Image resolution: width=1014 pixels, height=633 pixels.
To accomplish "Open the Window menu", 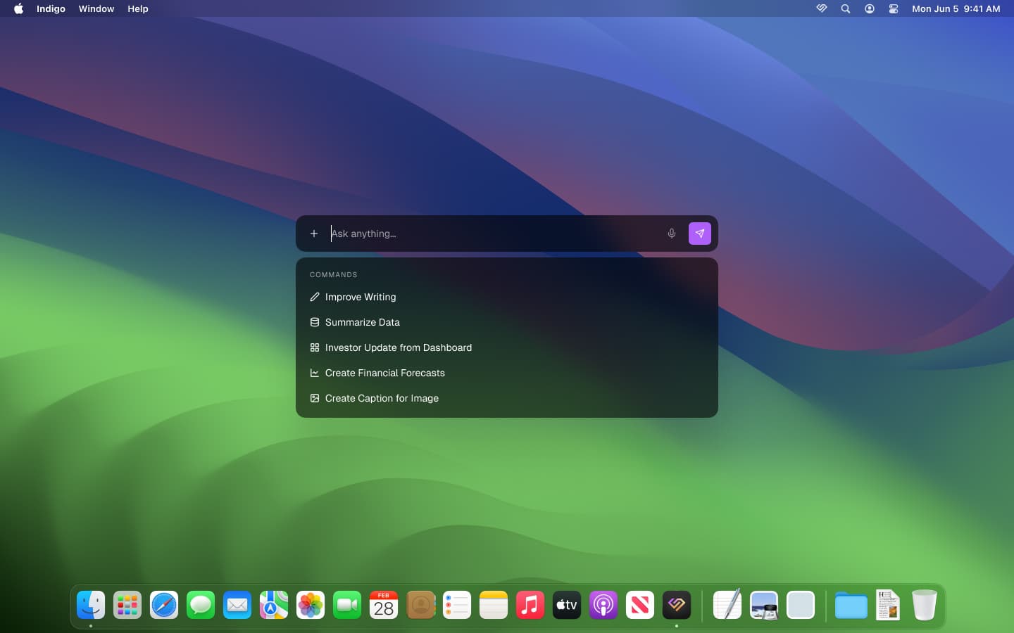I will pyautogui.click(x=96, y=9).
